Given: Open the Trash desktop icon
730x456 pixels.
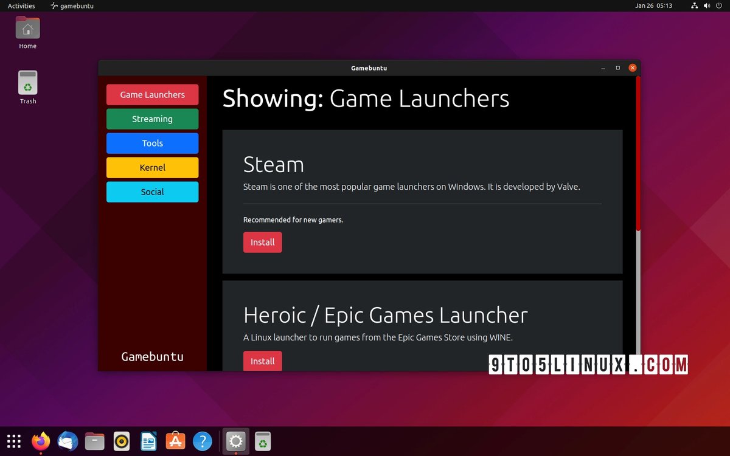Looking at the screenshot, I should point(28,88).
